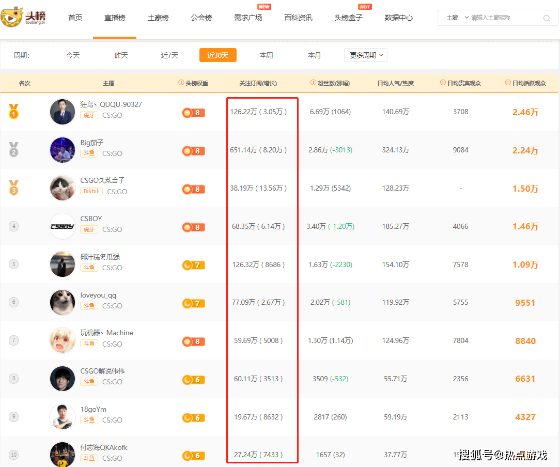Click the info icon beside 头榜权重
560x467 pixels.
(x=181, y=83)
